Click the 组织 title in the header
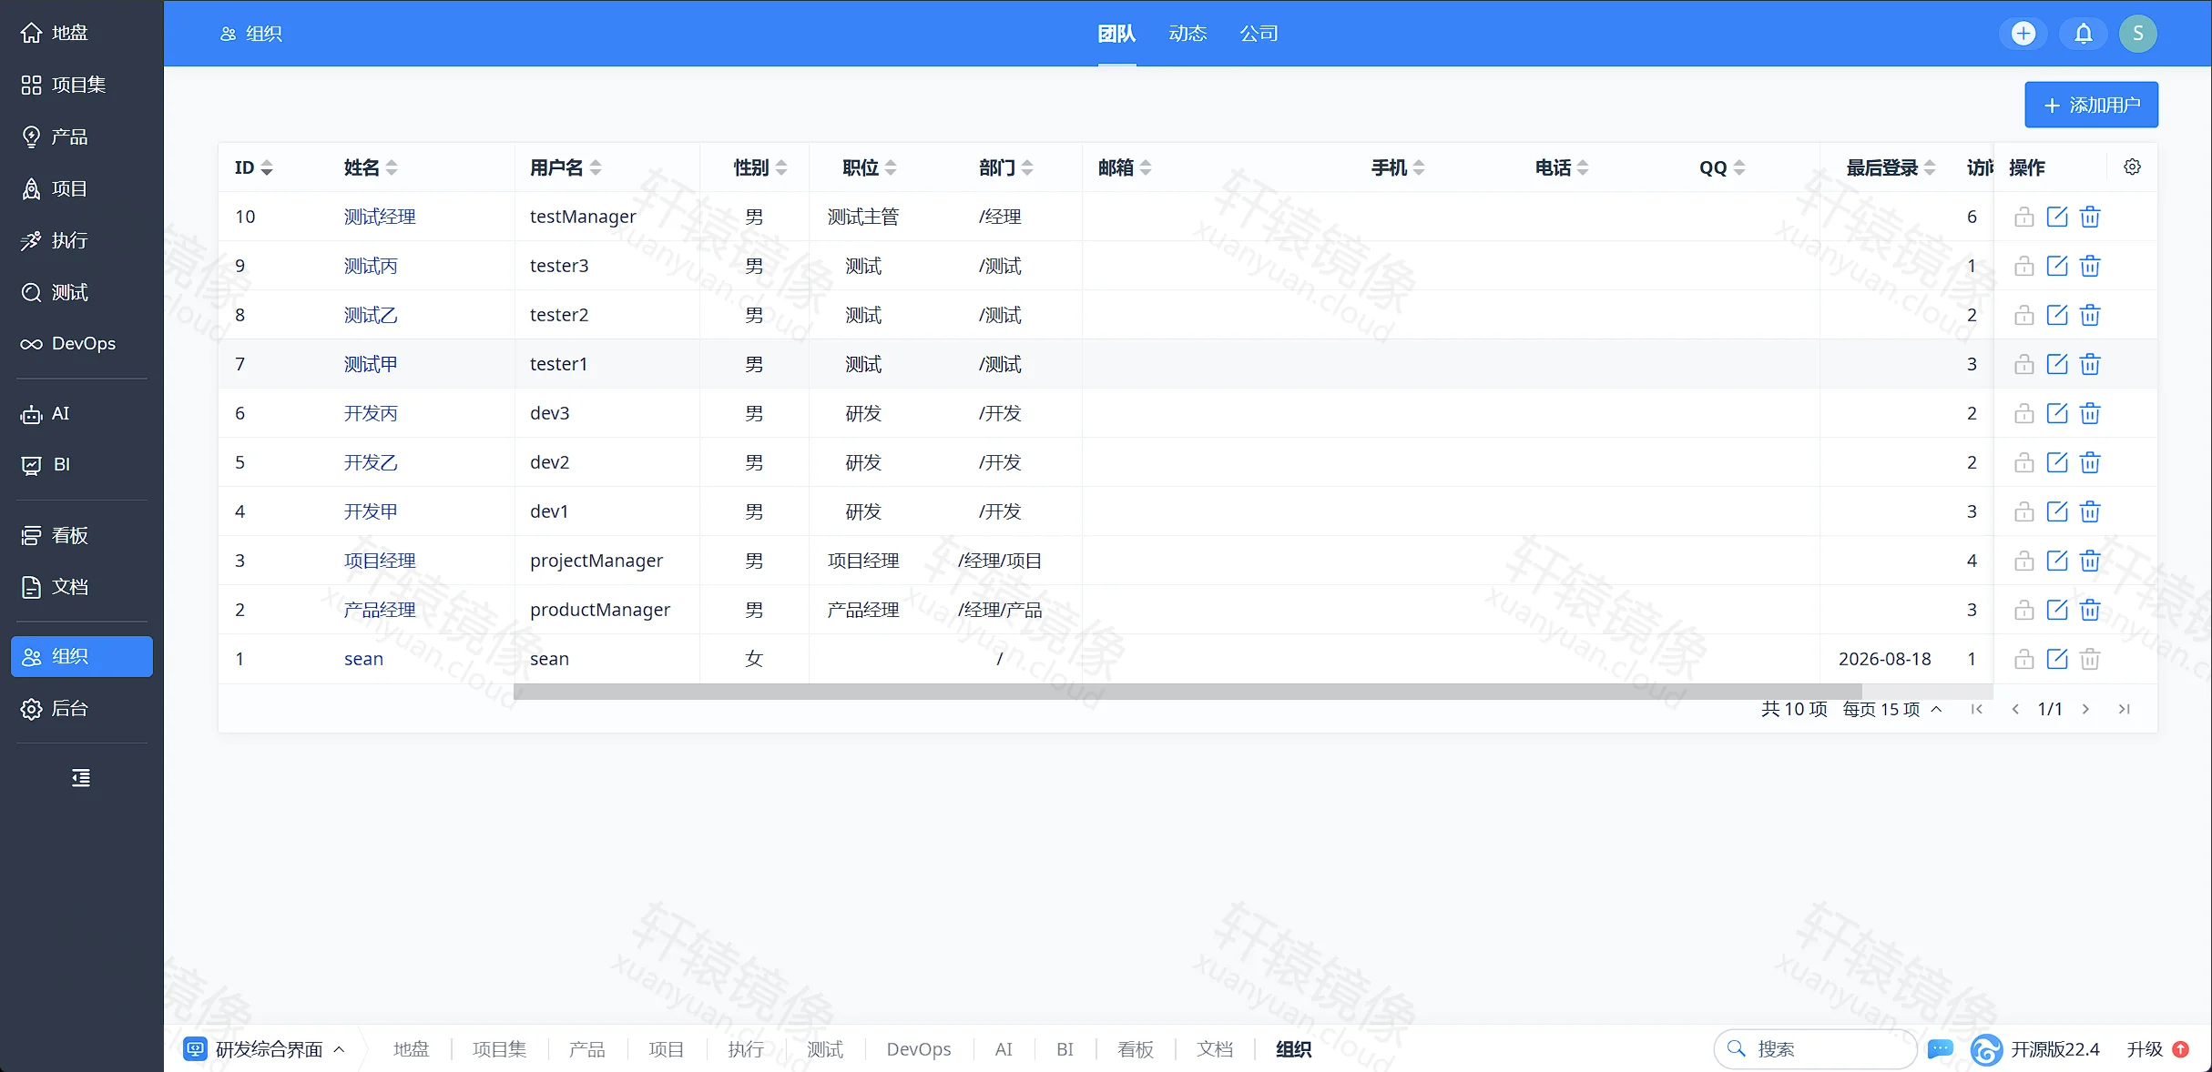Screen dimensions: 2212x1072 [x=251, y=34]
